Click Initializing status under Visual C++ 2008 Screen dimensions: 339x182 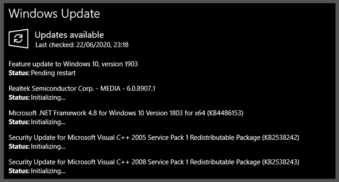click(48, 171)
